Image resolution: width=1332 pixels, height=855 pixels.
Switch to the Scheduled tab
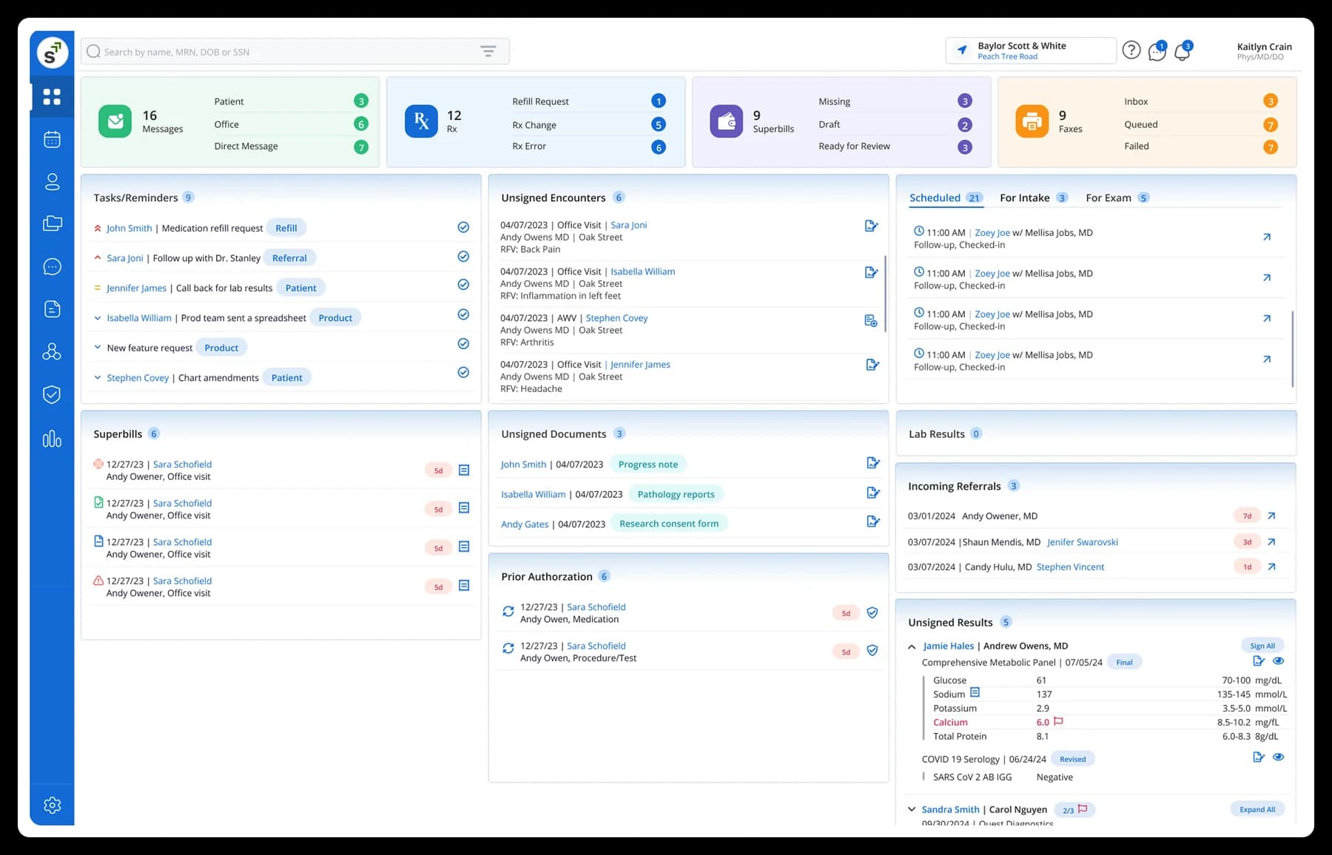(946, 197)
